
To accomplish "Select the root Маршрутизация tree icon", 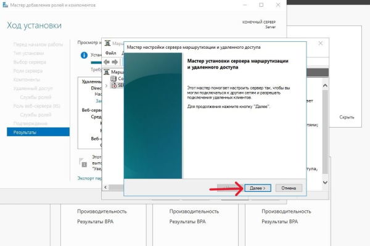I will (107, 72).
